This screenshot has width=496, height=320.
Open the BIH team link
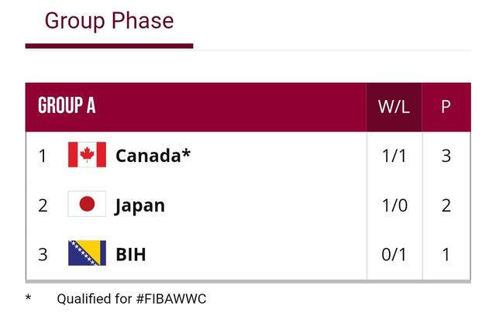tap(131, 254)
